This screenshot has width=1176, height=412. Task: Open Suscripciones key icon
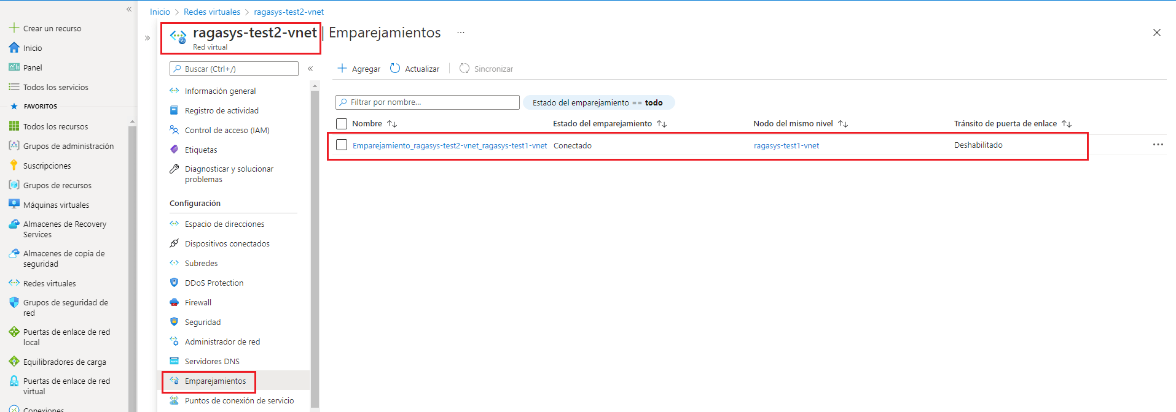point(14,166)
